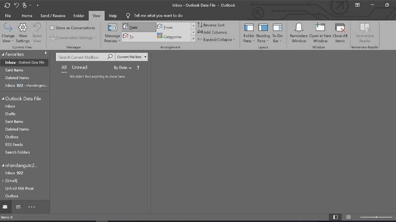Select Open in New Window icon
This screenshot has width=396, height=222.
320,27
